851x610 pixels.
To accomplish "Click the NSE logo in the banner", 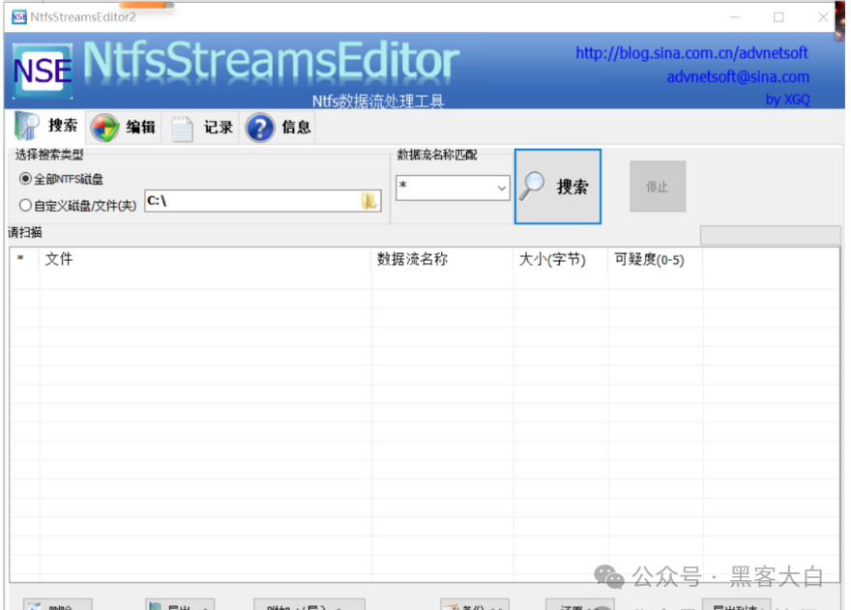I will click(43, 72).
